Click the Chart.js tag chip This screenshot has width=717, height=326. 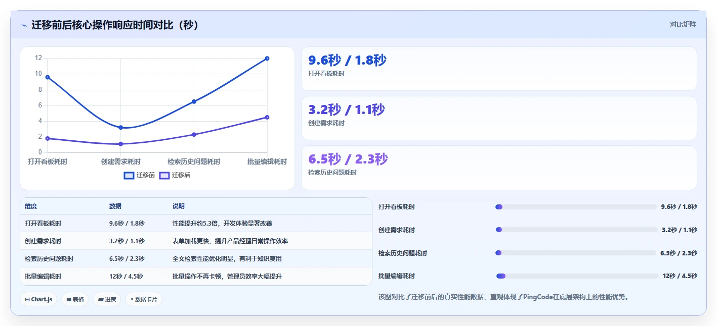coord(39,299)
